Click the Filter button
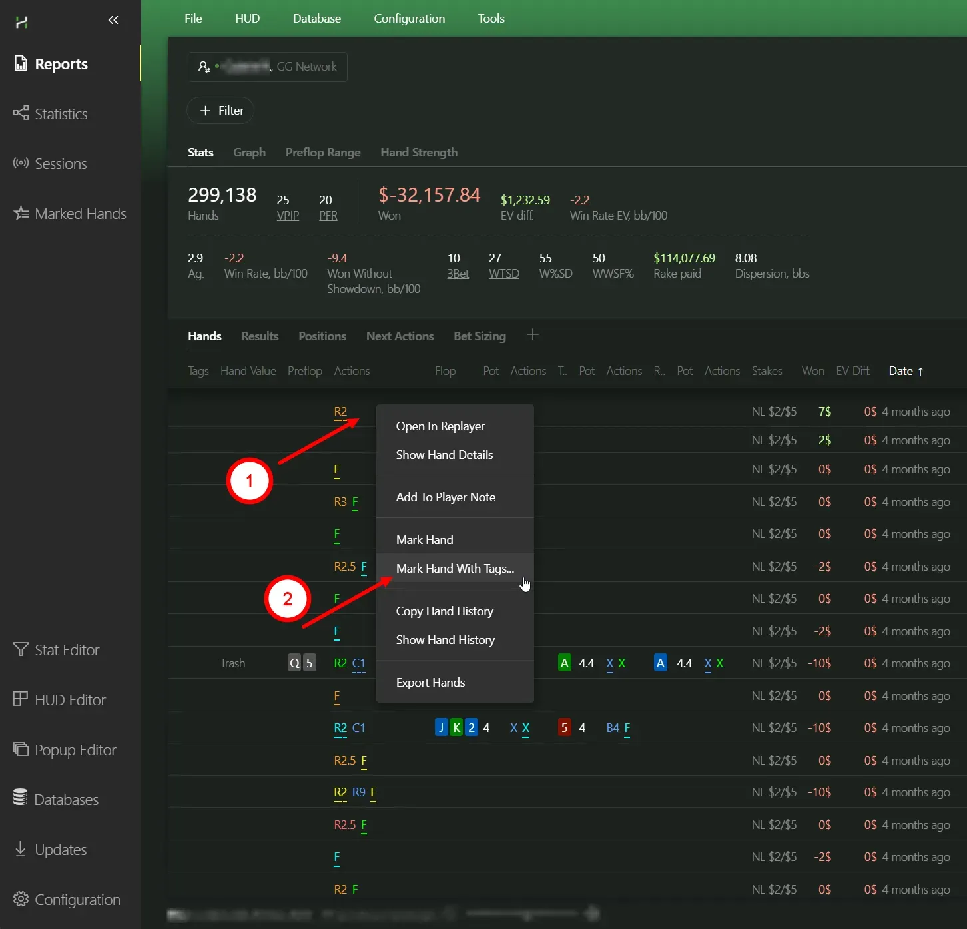Viewport: 967px width, 929px height. point(220,111)
